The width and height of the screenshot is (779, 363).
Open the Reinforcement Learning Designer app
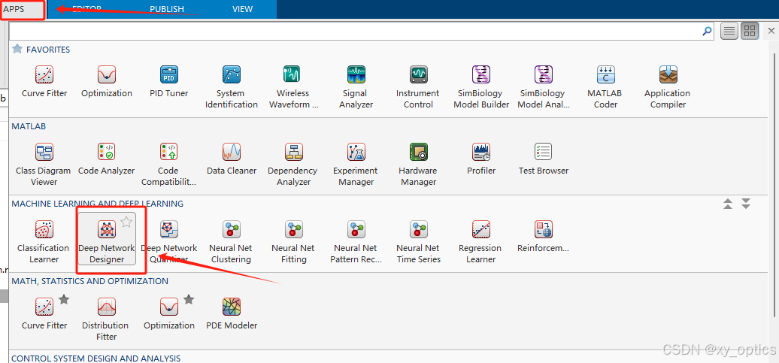coord(544,237)
